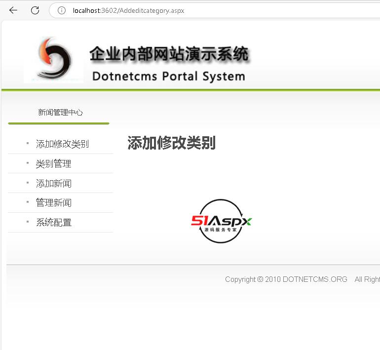Open the 系统配置 sidebar link
The width and height of the screenshot is (380, 350).
(54, 222)
